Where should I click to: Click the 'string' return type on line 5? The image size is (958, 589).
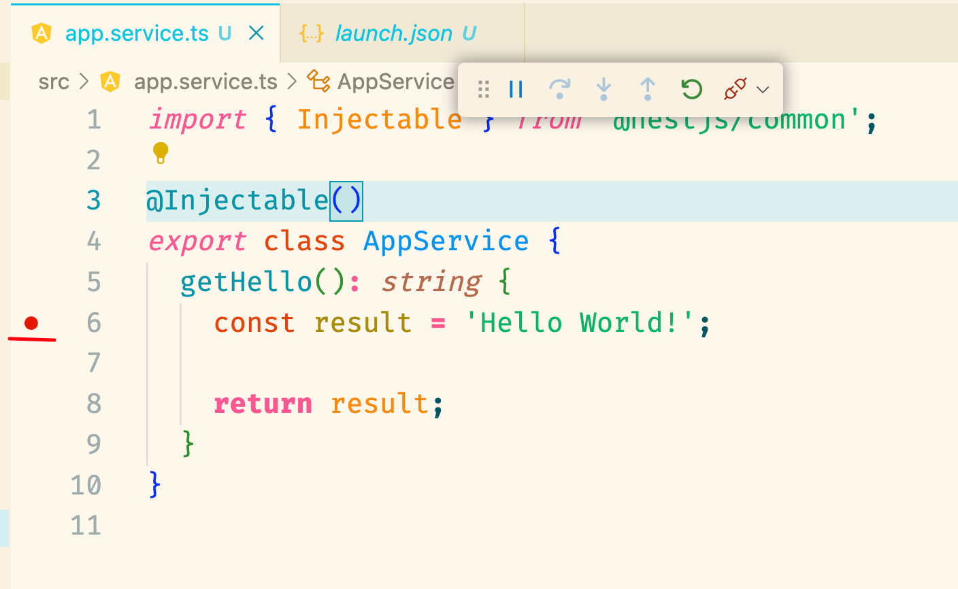[431, 282]
